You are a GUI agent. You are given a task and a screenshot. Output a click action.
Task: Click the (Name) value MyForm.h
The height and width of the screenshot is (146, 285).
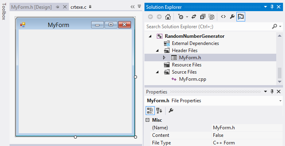pos(224,128)
